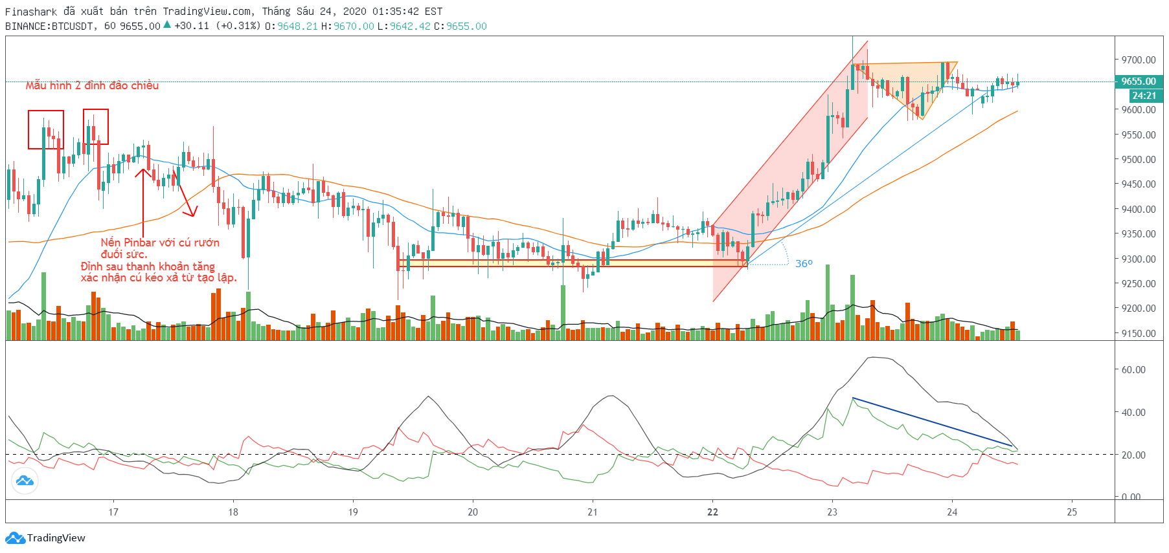Screen dimensions: 1169x553
Task: Click the 36° angle annotation
Action: 804,264
